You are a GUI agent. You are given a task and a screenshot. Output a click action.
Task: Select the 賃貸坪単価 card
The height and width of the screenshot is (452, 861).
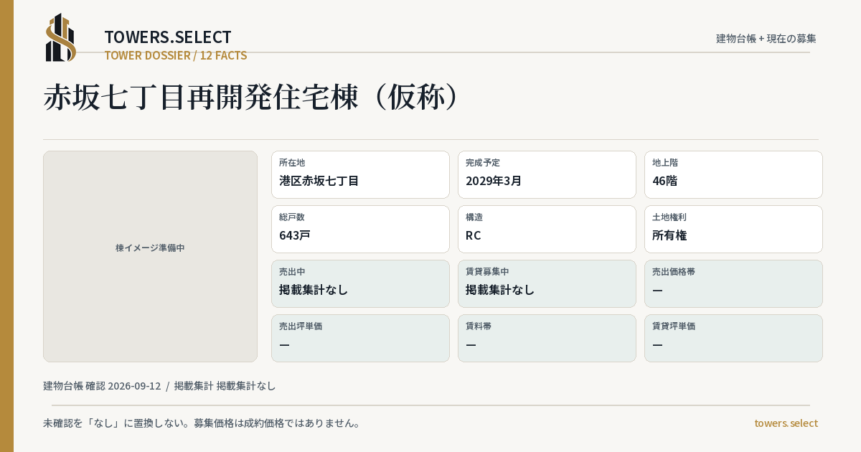(733, 338)
